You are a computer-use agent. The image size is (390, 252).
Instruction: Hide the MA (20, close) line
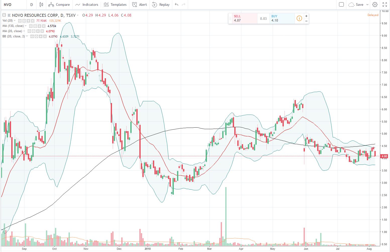point(30,31)
